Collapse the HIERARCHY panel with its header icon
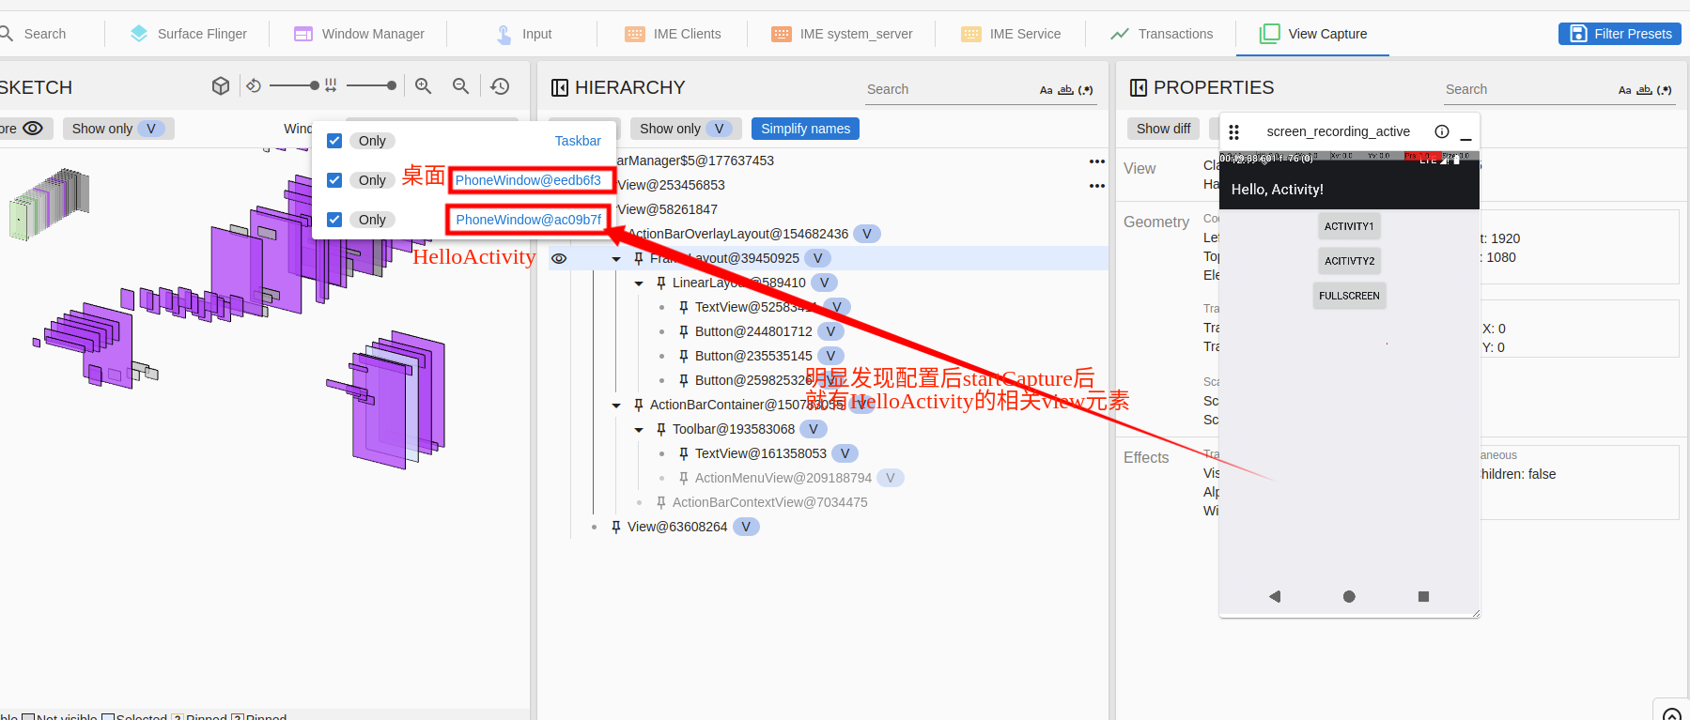 pos(560,87)
